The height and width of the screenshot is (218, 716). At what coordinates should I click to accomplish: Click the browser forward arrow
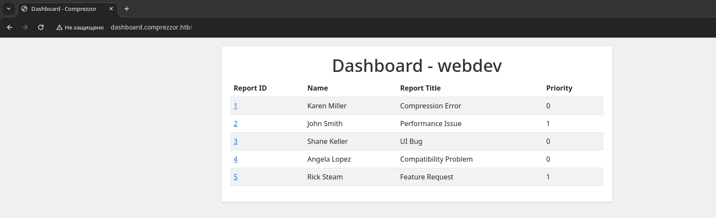(25, 27)
